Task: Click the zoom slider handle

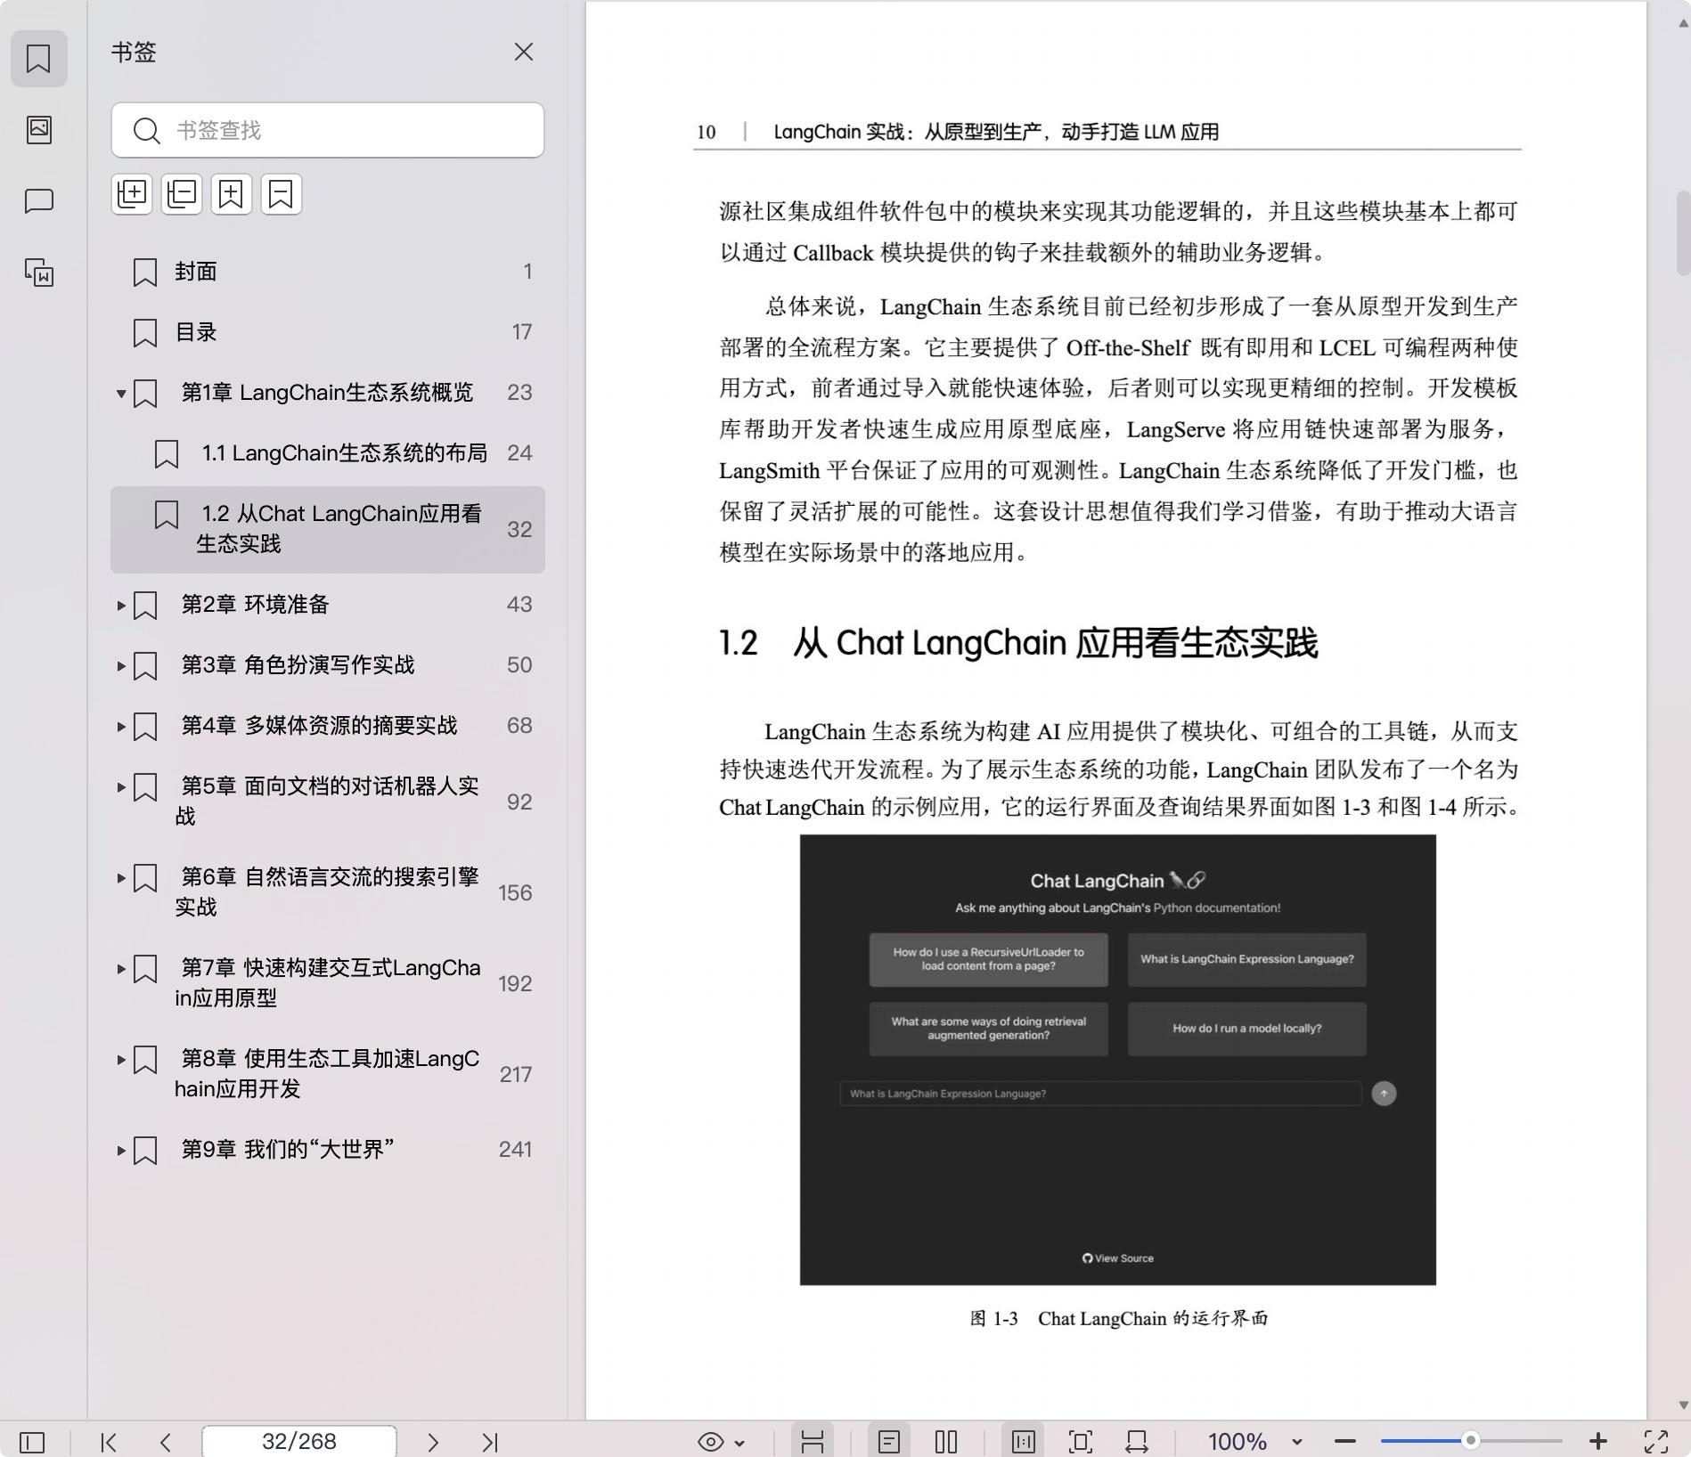Action: pyautogui.click(x=1471, y=1441)
